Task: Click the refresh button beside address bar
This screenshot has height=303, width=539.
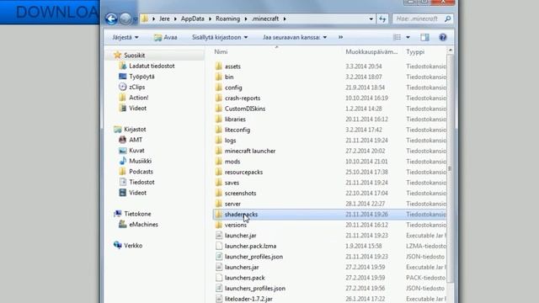Action: coord(382,19)
